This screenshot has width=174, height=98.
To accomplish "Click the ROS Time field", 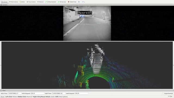I will pos(15,93).
